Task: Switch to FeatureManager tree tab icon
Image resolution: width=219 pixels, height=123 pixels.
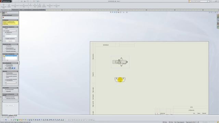Action: [4, 13]
